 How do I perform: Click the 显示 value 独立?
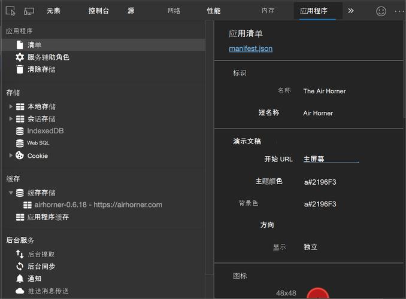pyautogui.click(x=310, y=247)
